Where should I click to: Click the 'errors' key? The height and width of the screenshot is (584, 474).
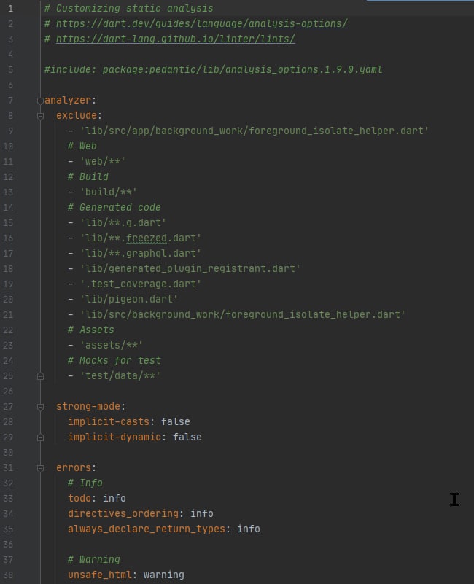point(74,467)
